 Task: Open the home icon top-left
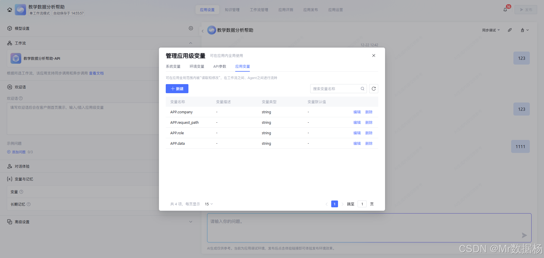click(9, 9)
